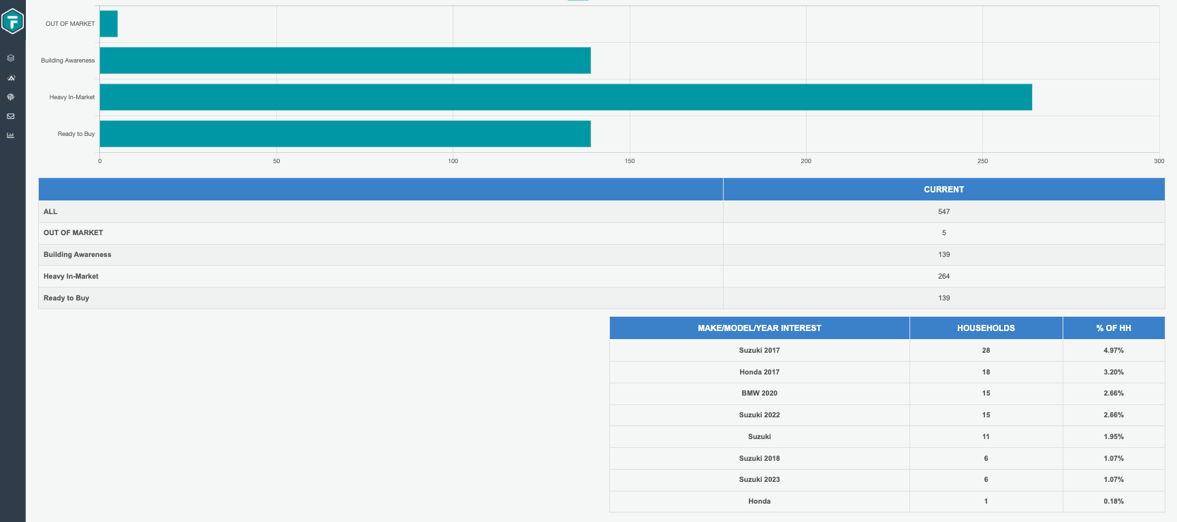Click the MAKE/MODEL/YEAR INTEREST column header
Viewport: 1177px width, 522px height.
click(759, 328)
